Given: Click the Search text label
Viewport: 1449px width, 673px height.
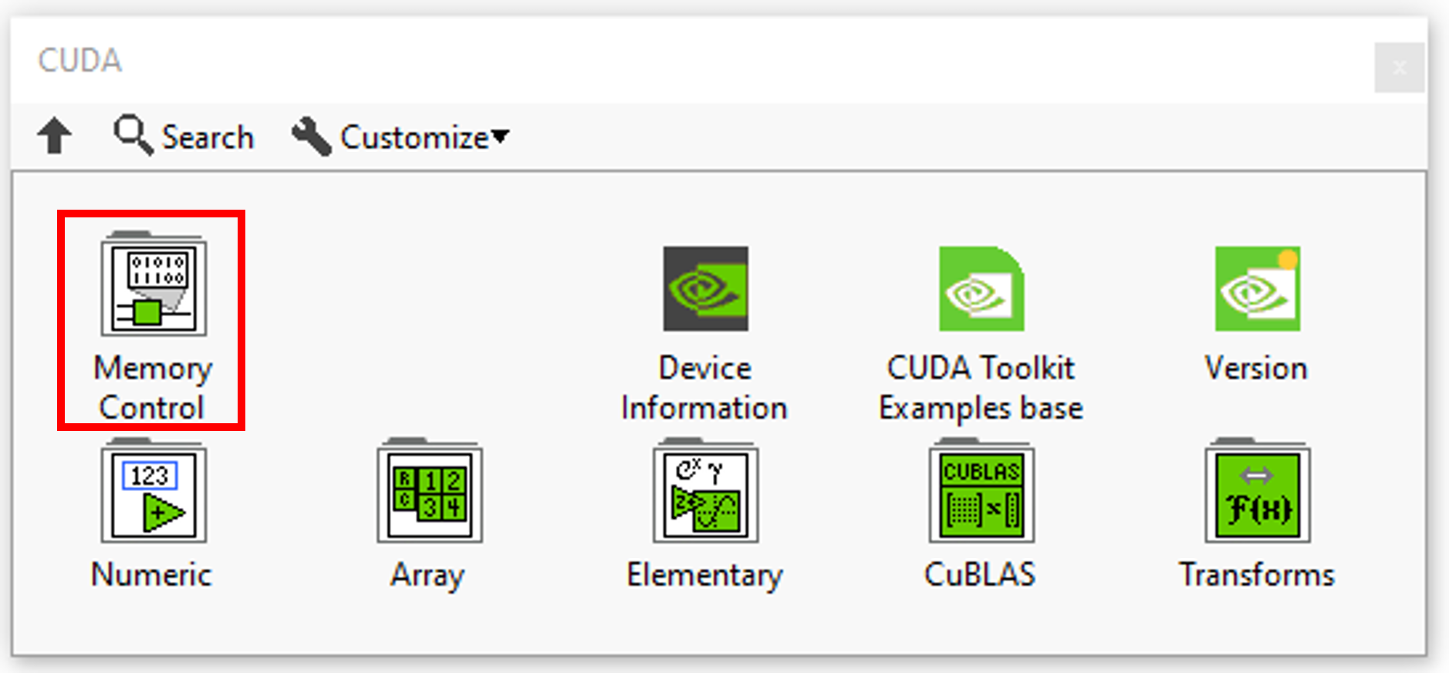Looking at the screenshot, I should pyautogui.click(x=208, y=138).
